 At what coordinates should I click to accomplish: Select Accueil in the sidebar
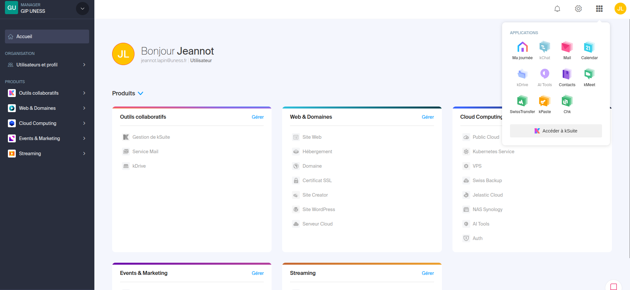coord(47,36)
